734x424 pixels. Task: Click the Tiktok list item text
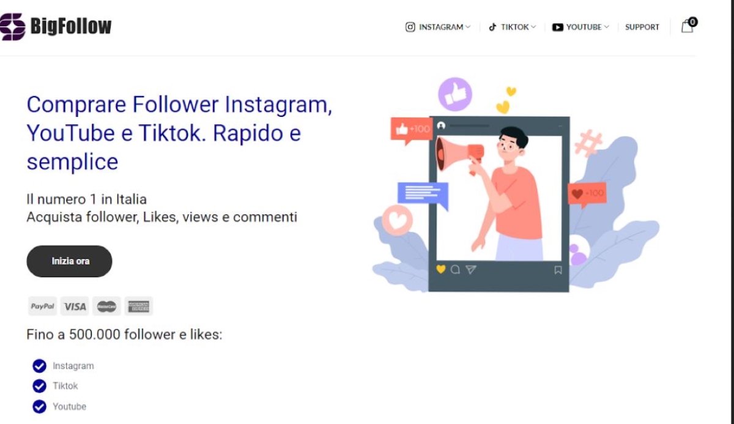coord(65,386)
